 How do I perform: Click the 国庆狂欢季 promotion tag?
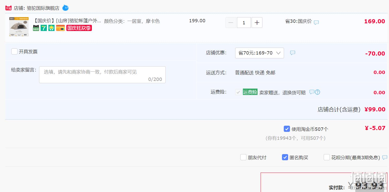[x=79, y=28]
